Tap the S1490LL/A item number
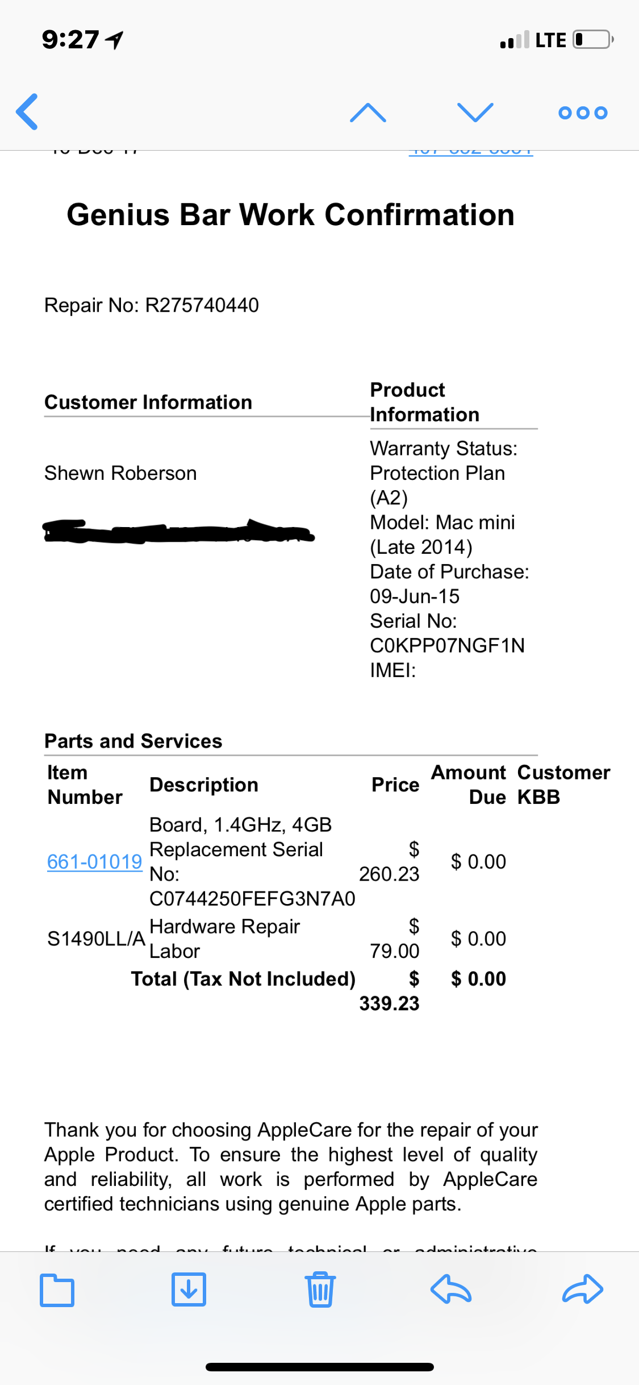 tap(96, 939)
